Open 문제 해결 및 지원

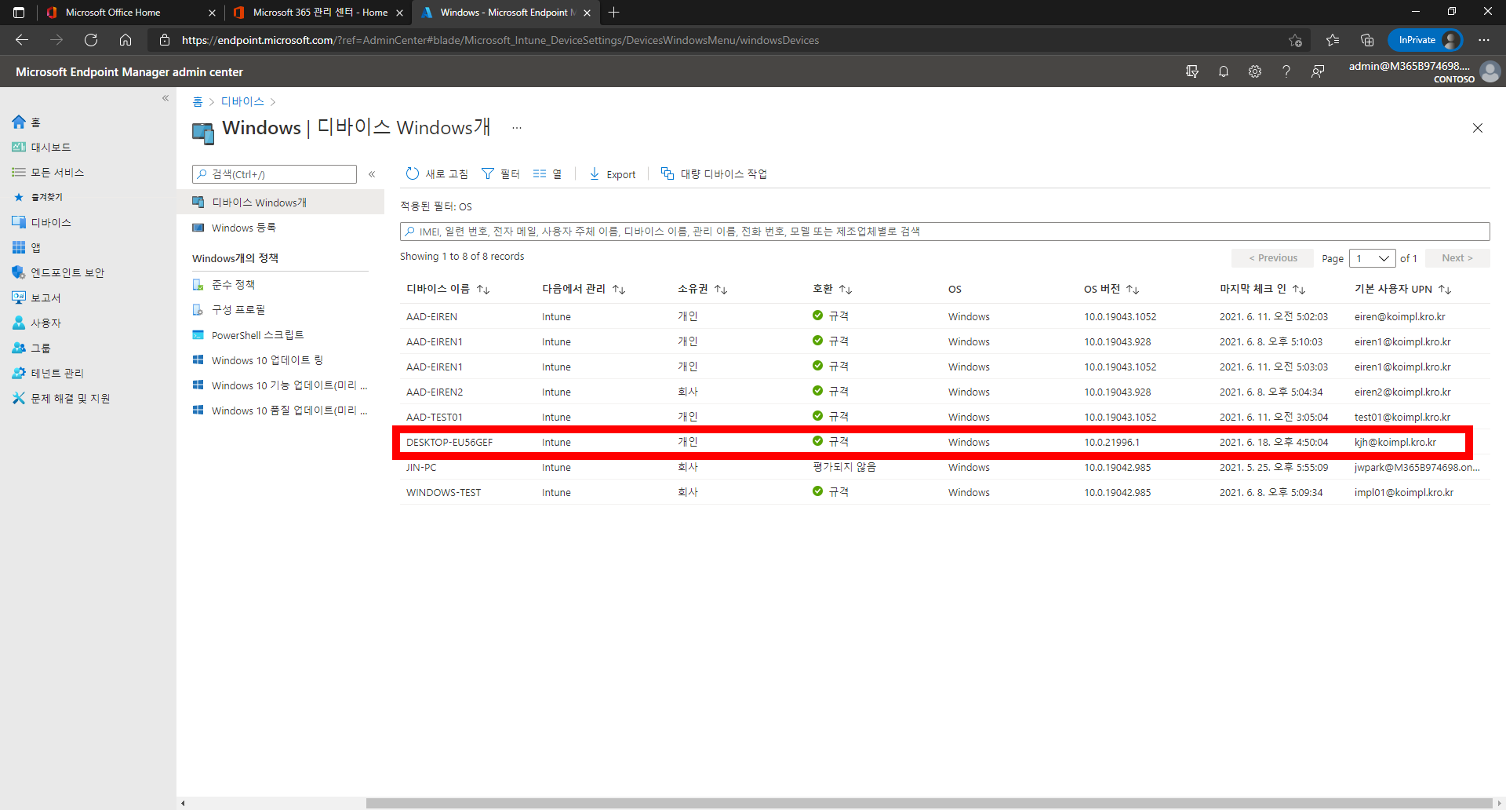click(x=61, y=399)
